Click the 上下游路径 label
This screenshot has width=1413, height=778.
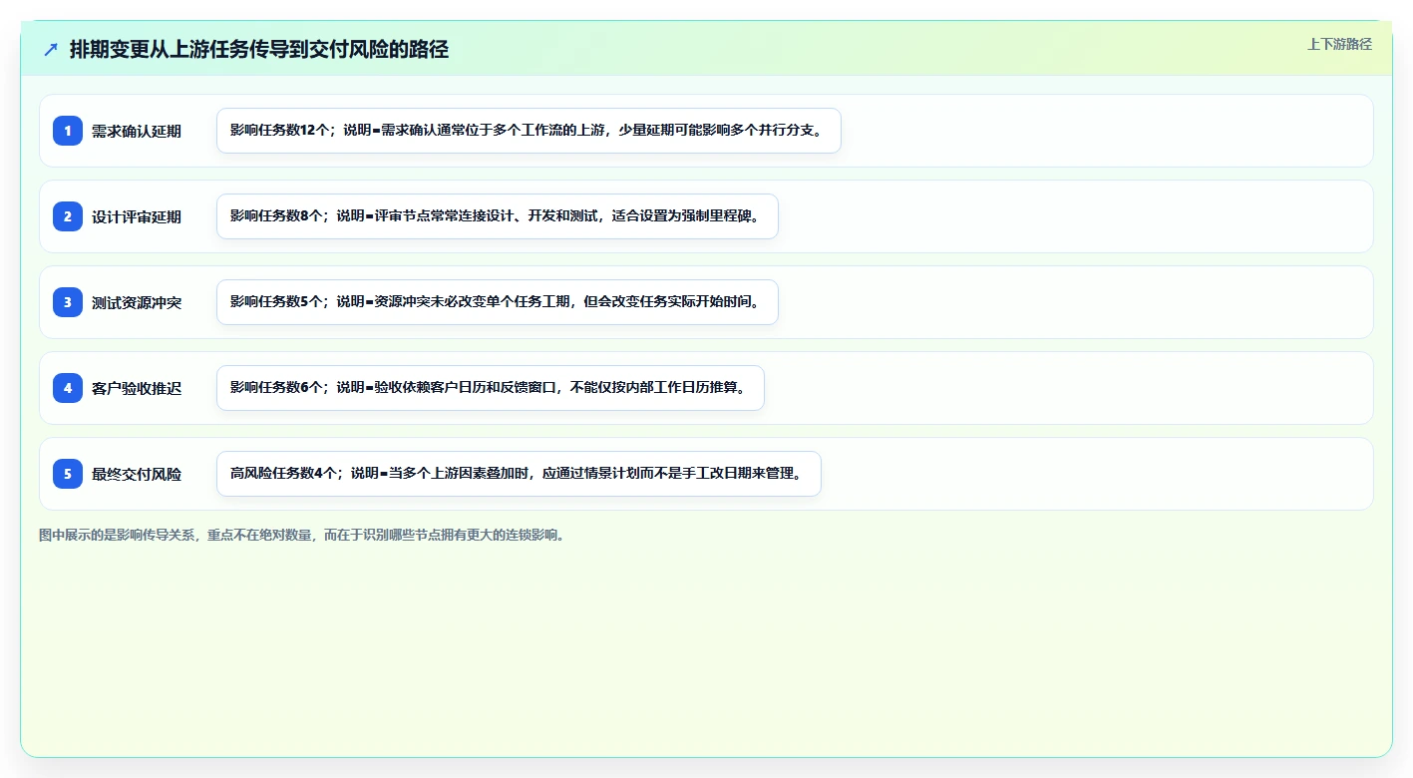point(1339,44)
